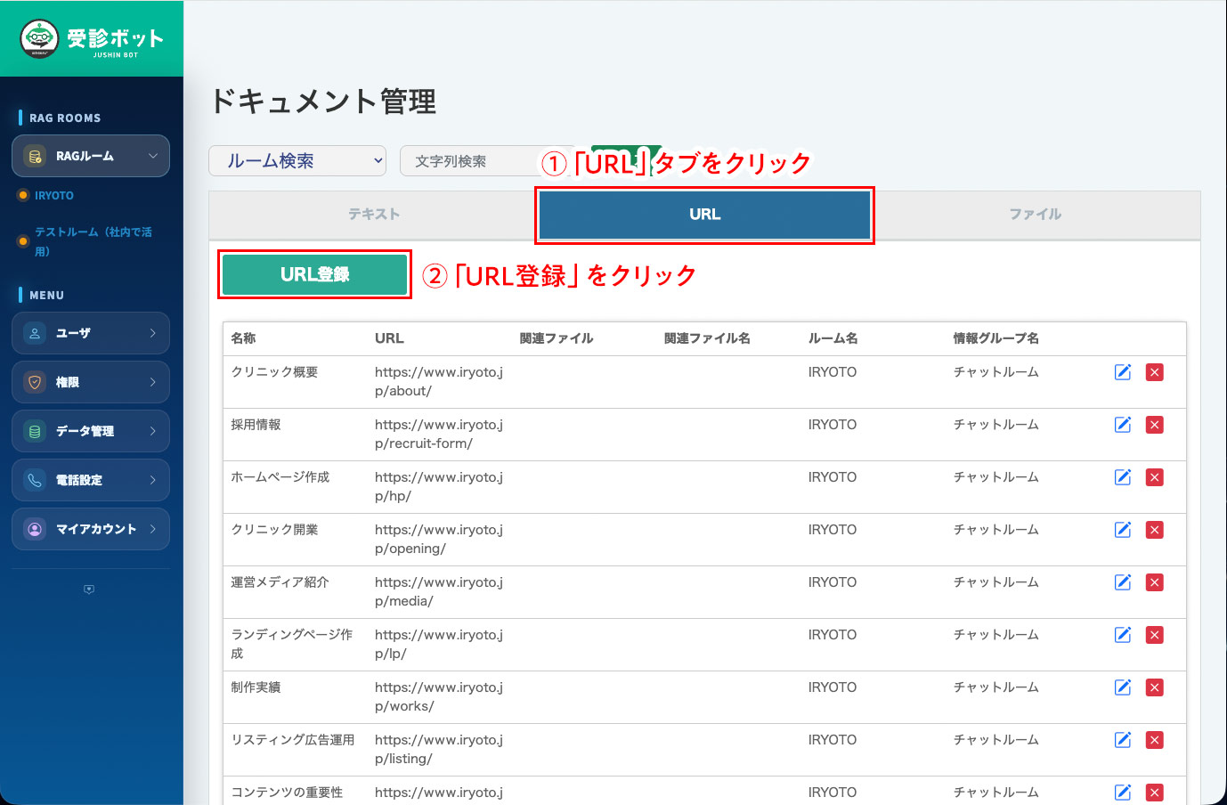This screenshot has height=805, width=1227.
Task: Delete the ホームページ作成 row
Action: coord(1155,477)
